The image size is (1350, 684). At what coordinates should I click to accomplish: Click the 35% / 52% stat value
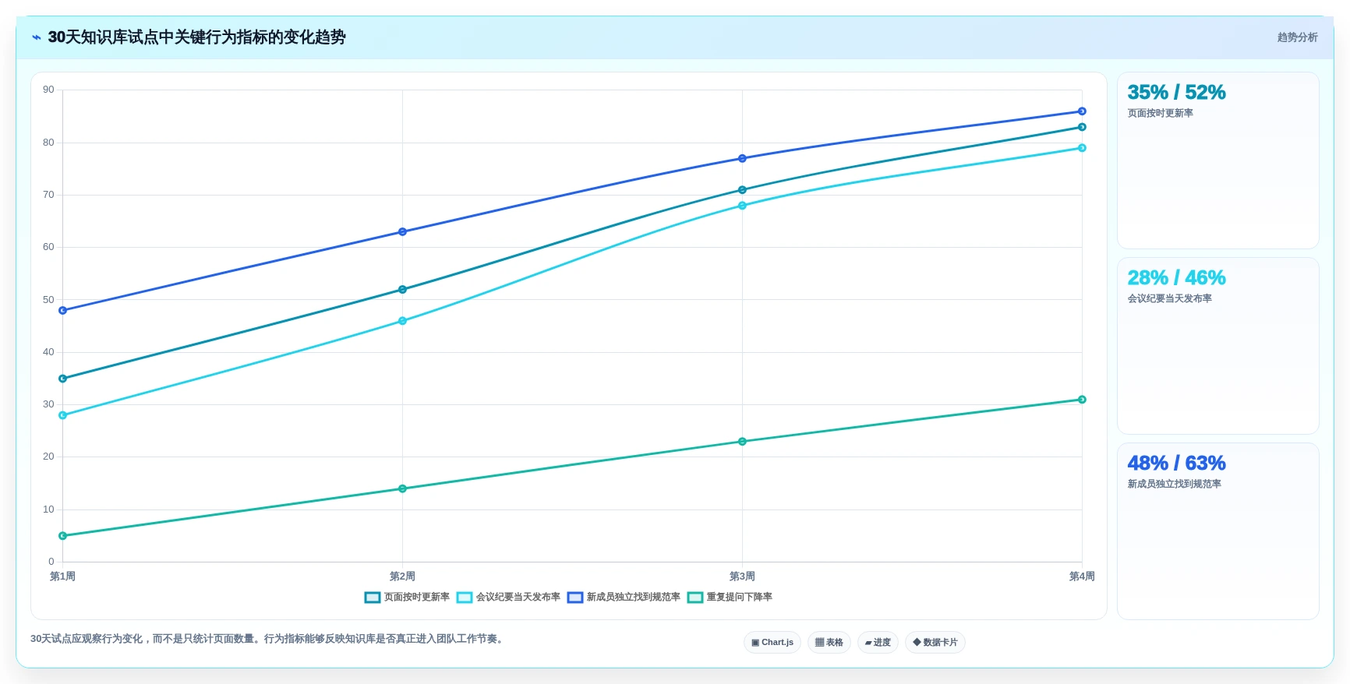1176,93
